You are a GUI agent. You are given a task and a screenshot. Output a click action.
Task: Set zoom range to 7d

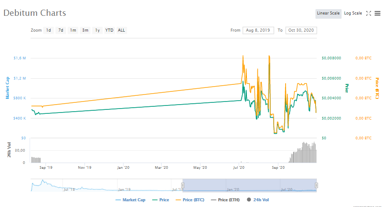(x=61, y=30)
